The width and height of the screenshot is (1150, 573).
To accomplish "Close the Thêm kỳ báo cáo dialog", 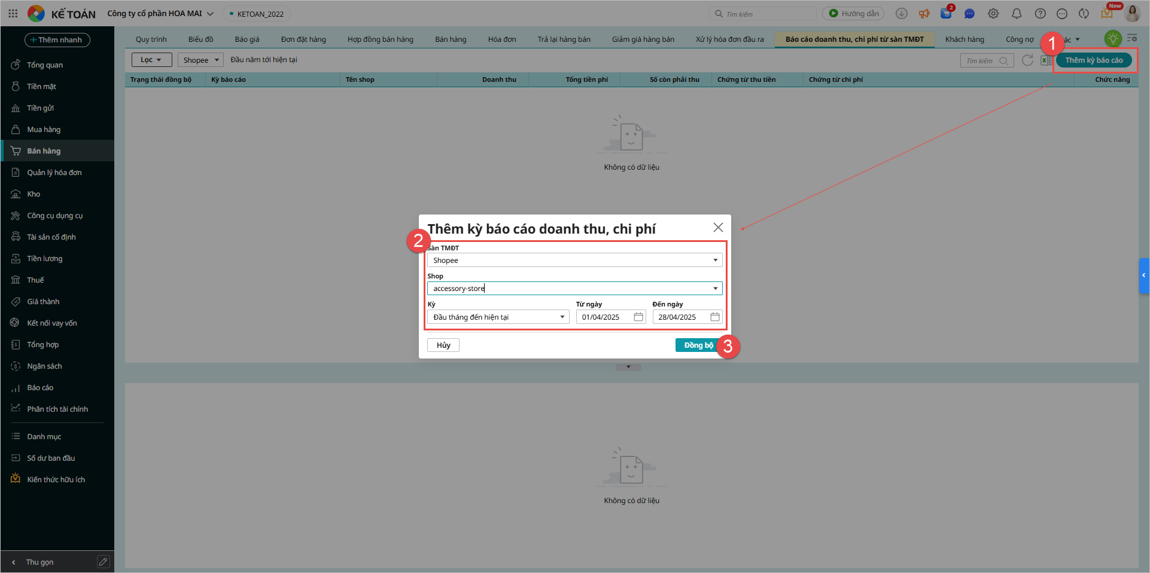I will click(x=718, y=228).
